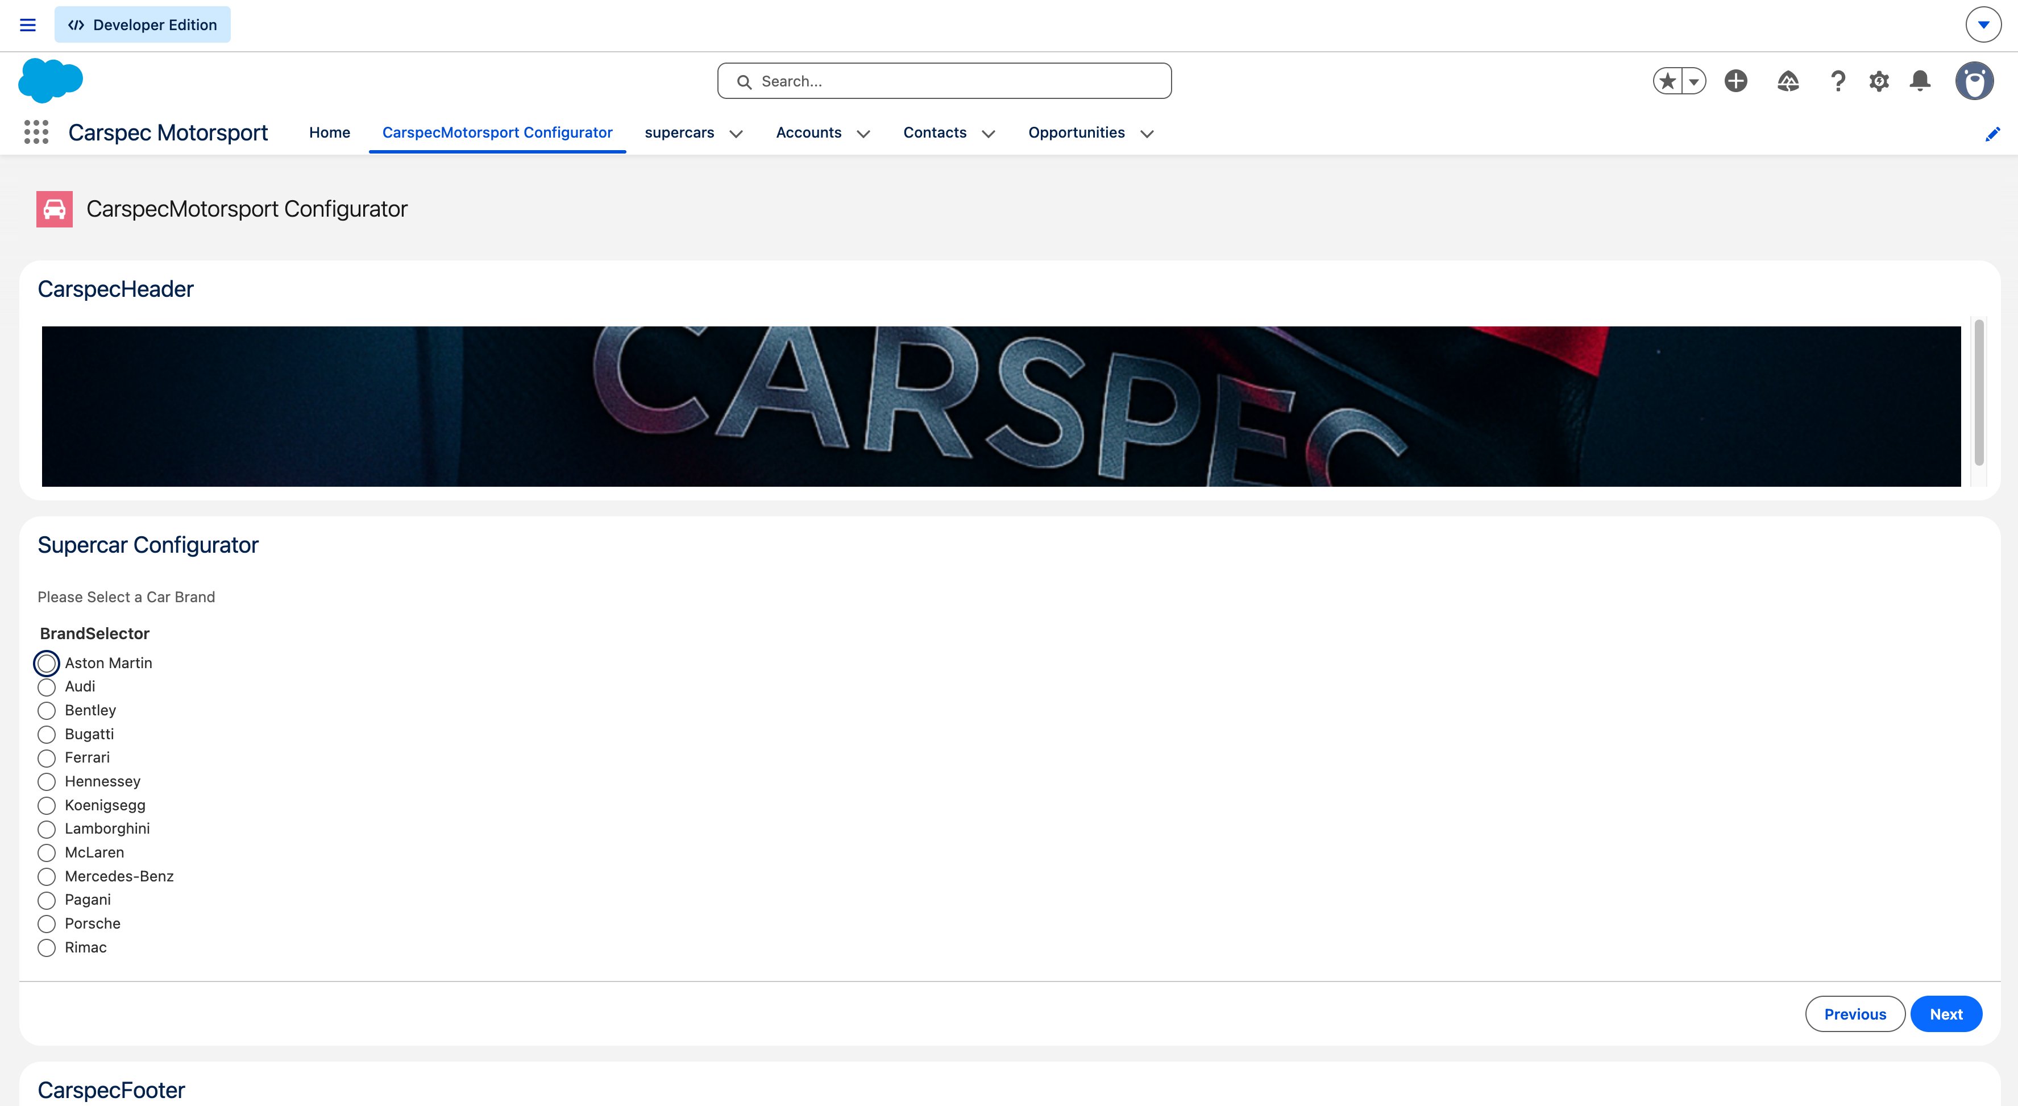Screen dimensions: 2018x1106
Task: Click the CarspecHeader vertical scrollbar
Action: [1979, 392]
